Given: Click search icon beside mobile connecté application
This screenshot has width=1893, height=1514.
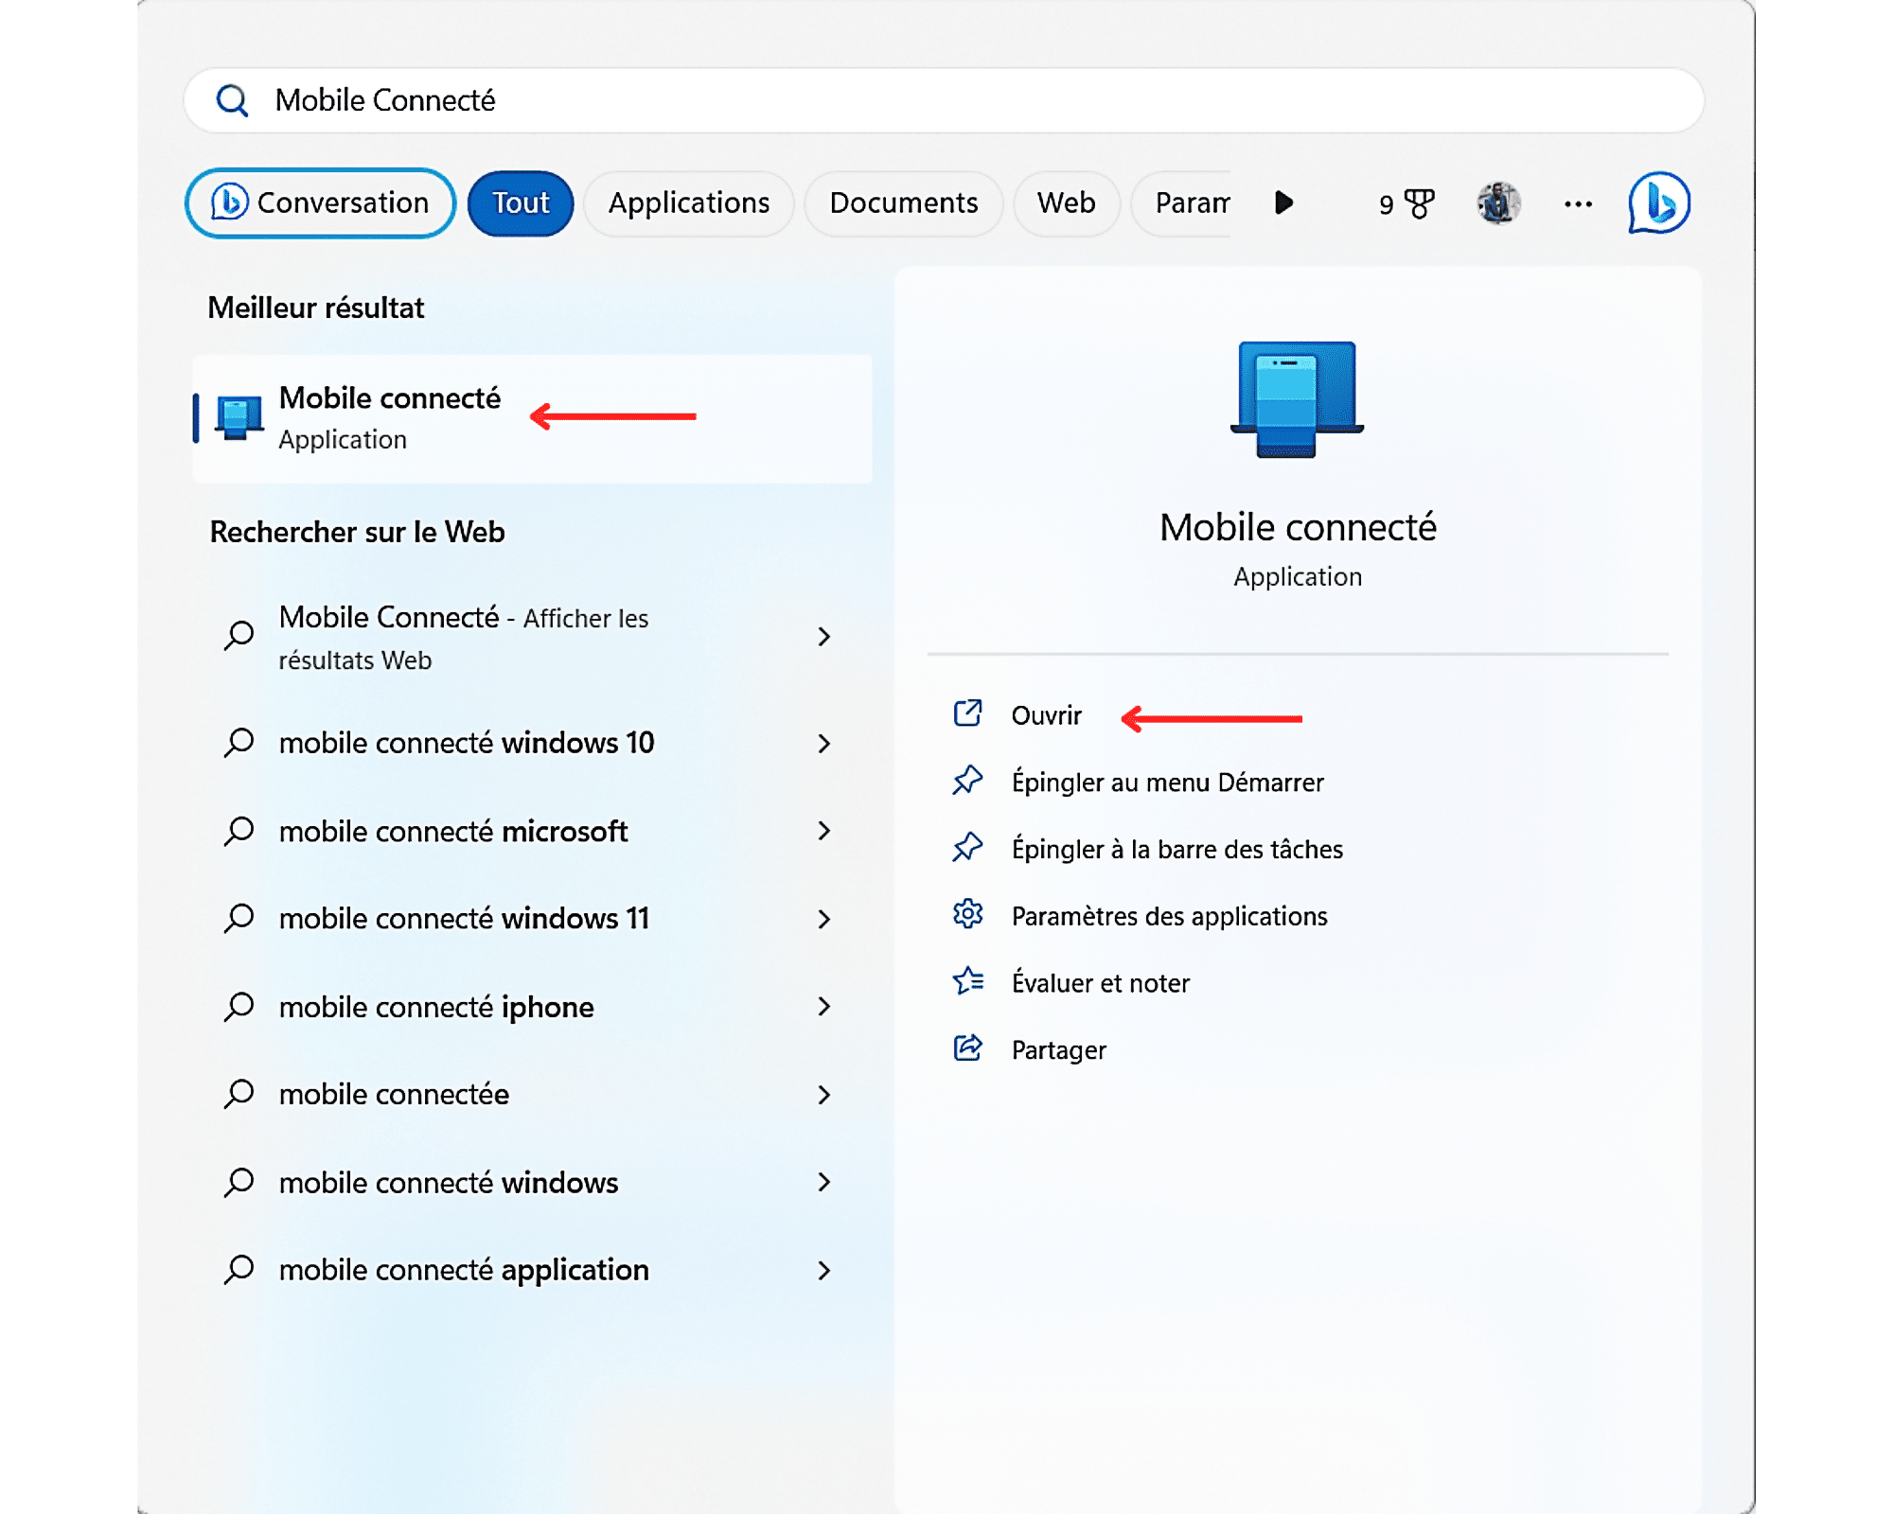Looking at the screenshot, I should pos(239,1270).
